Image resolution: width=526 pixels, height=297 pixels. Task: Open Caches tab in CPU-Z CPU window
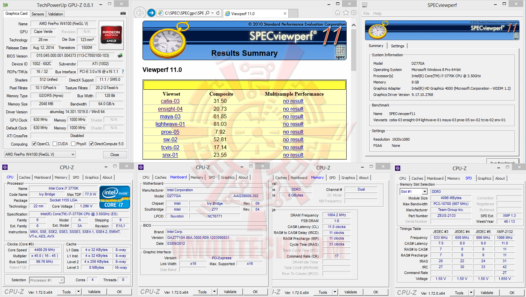pos(25,177)
